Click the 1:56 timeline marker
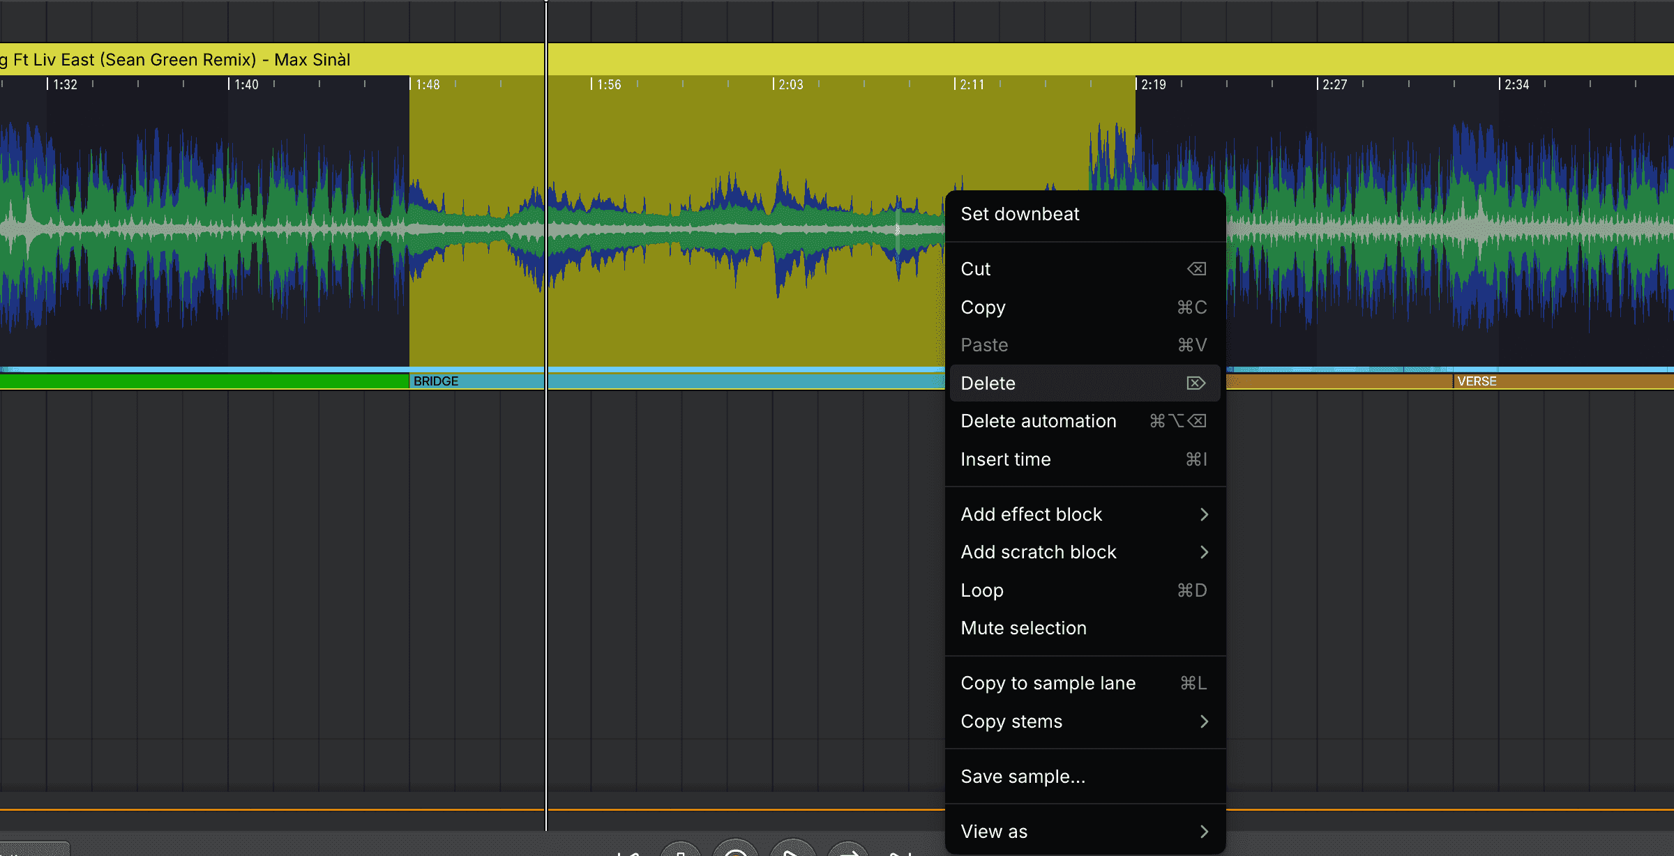 [x=609, y=84]
